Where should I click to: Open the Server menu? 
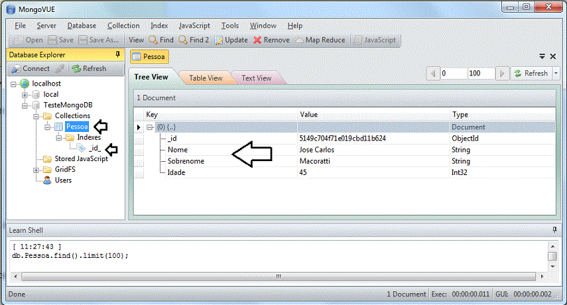[x=46, y=26]
